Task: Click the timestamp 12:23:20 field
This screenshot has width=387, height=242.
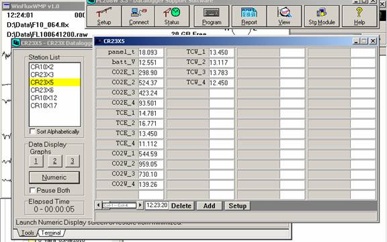Action: (x=157, y=205)
